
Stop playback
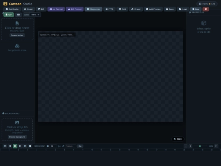[x=30, y=146]
